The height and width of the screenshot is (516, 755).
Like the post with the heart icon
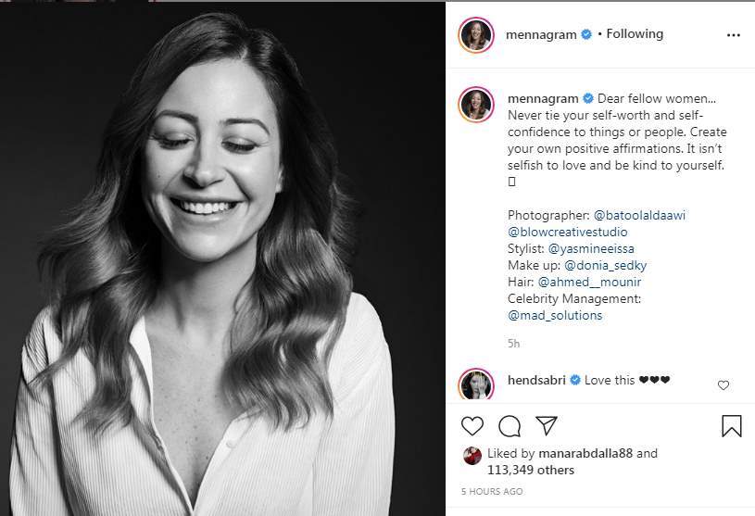pyautogui.click(x=472, y=426)
